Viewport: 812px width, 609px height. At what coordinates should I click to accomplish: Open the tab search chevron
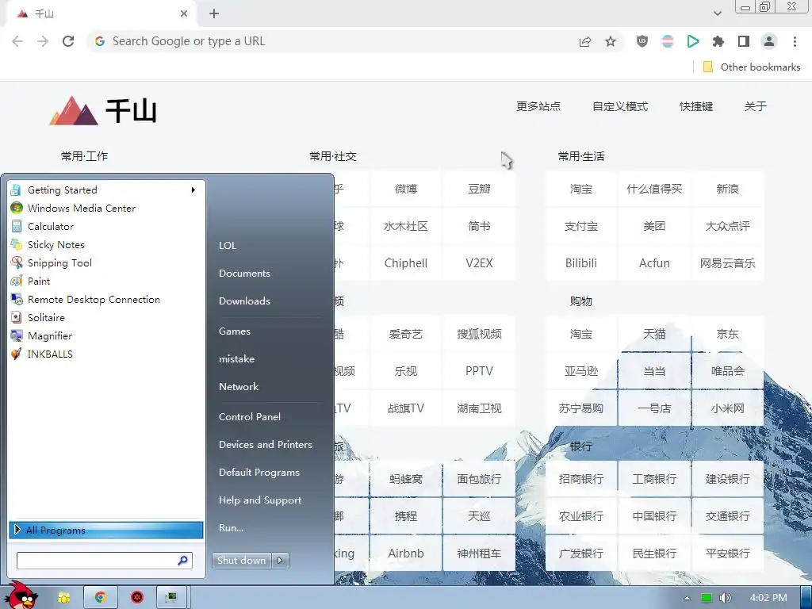(x=717, y=13)
